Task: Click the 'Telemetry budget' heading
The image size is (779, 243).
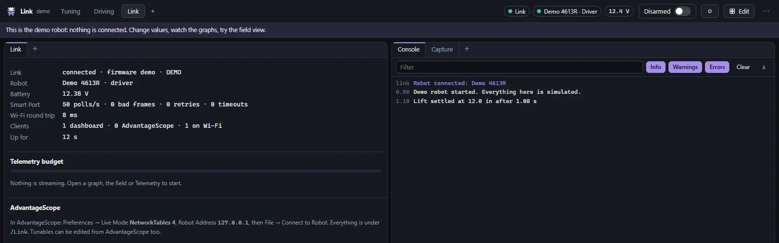Action: click(37, 161)
